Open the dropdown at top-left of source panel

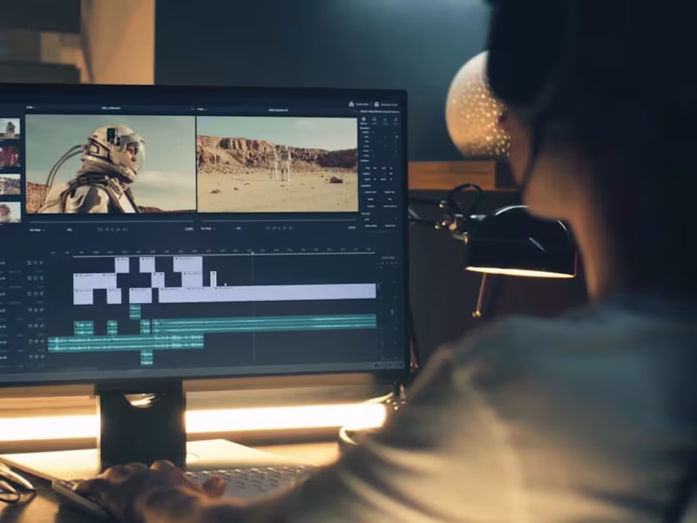tap(30, 107)
